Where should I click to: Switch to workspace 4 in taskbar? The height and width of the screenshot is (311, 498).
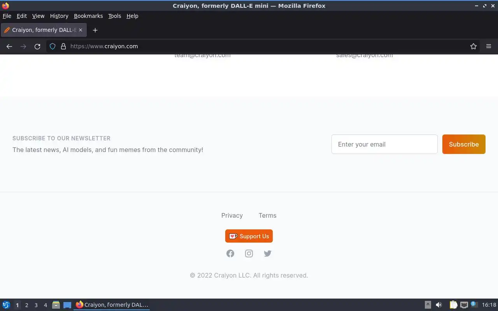click(45, 305)
